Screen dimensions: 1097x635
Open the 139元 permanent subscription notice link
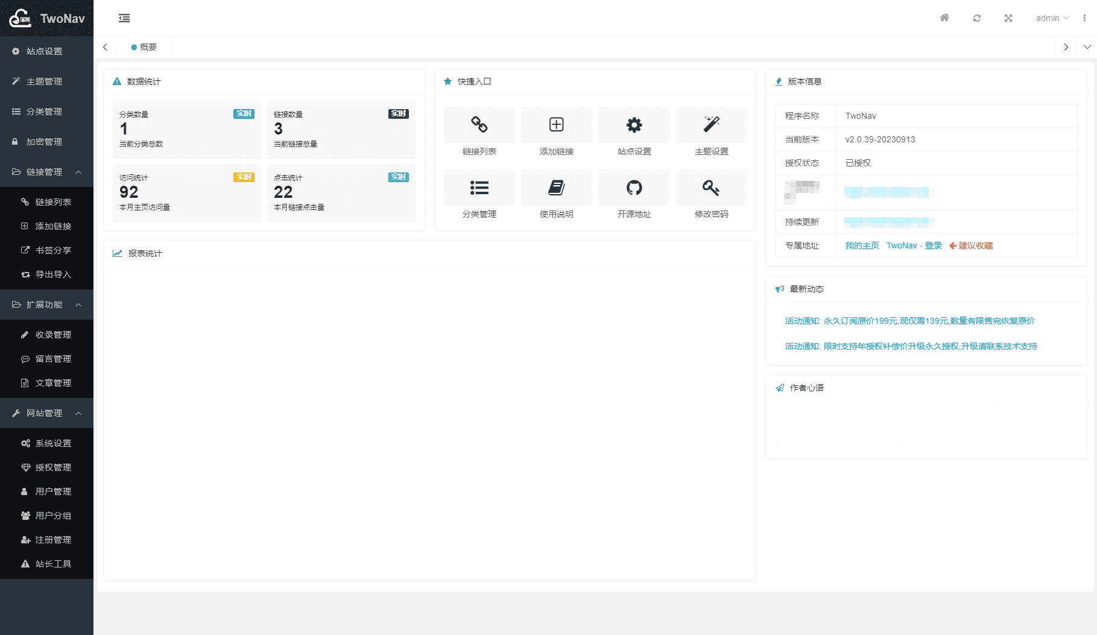pyautogui.click(x=909, y=321)
